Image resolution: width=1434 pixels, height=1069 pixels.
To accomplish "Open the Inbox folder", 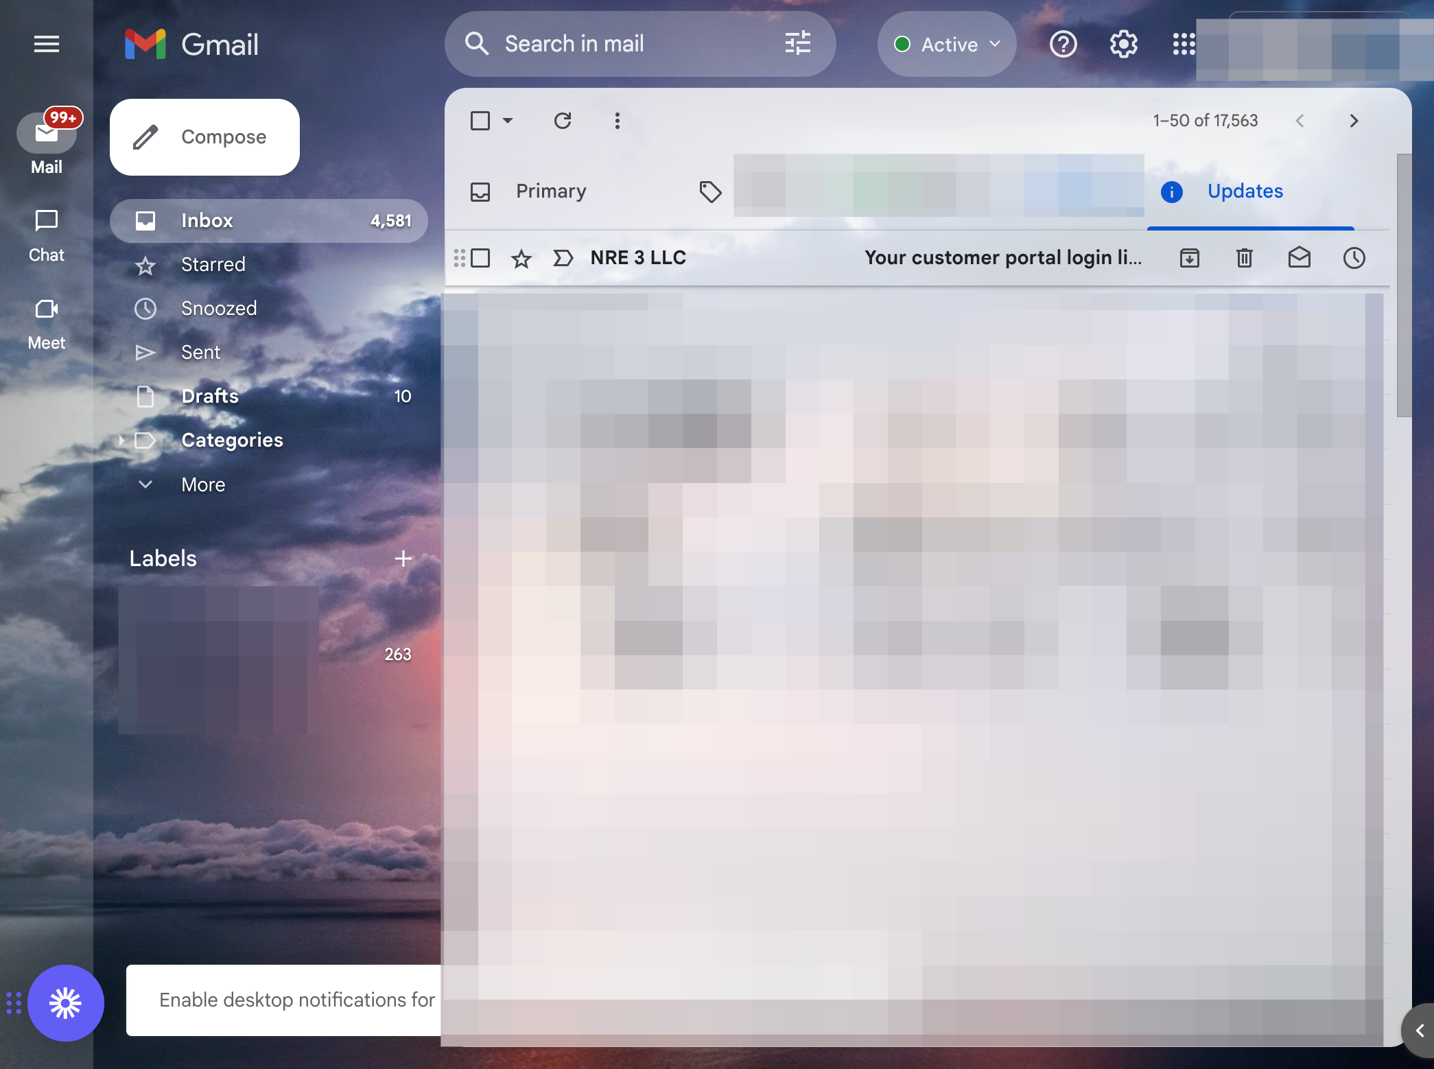I will (x=269, y=221).
